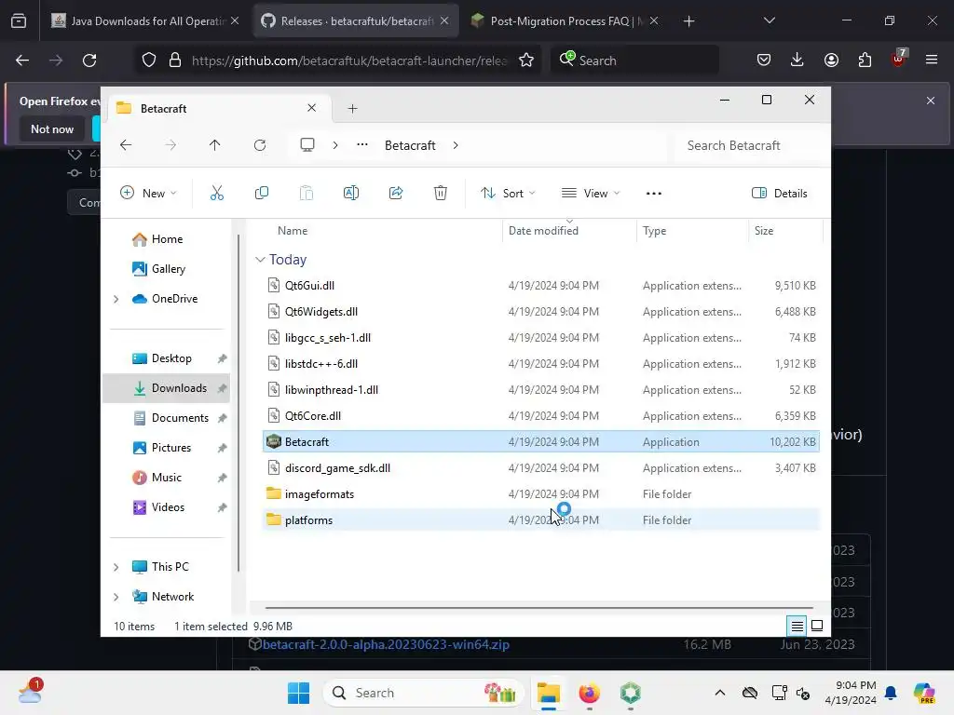Add a new File Explorer tab

pyautogui.click(x=352, y=108)
